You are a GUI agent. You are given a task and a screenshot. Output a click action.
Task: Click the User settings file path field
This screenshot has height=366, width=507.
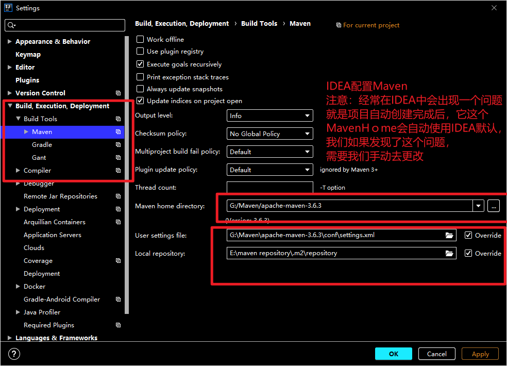click(342, 235)
